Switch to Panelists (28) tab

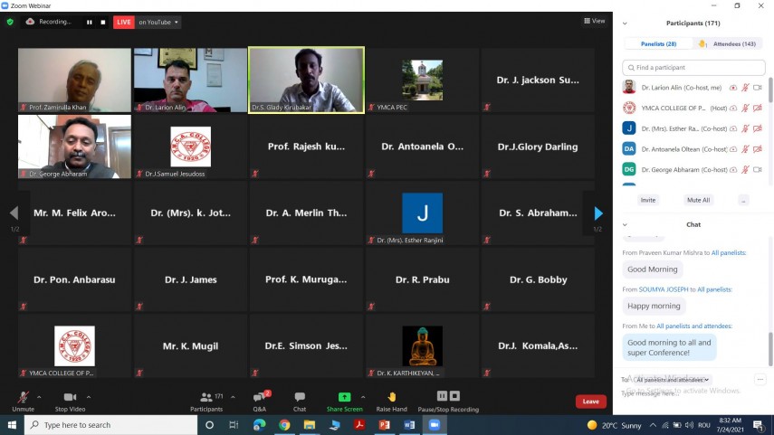[658, 44]
